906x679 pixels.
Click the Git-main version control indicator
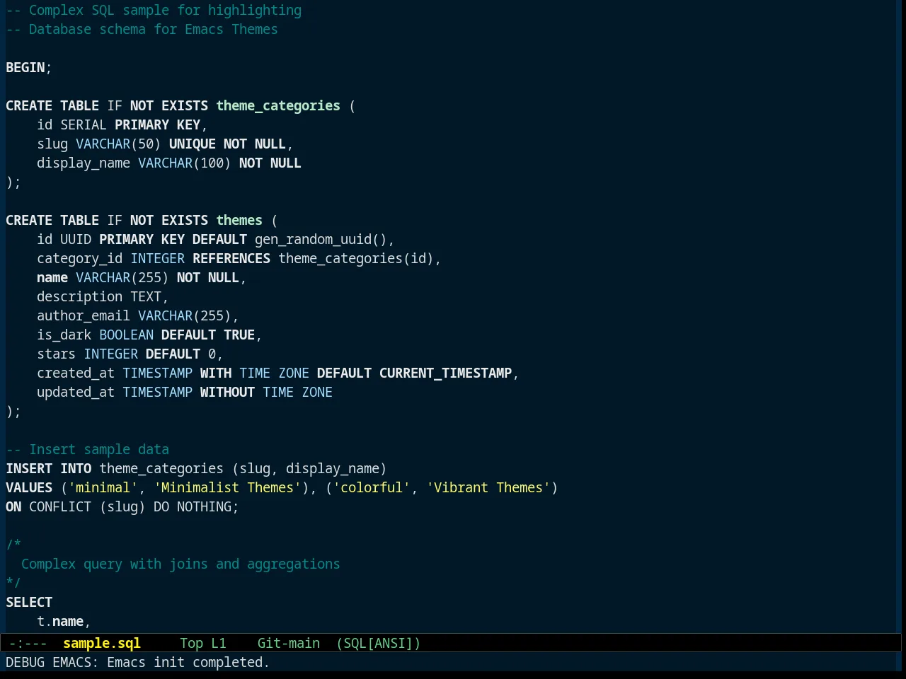point(289,643)
